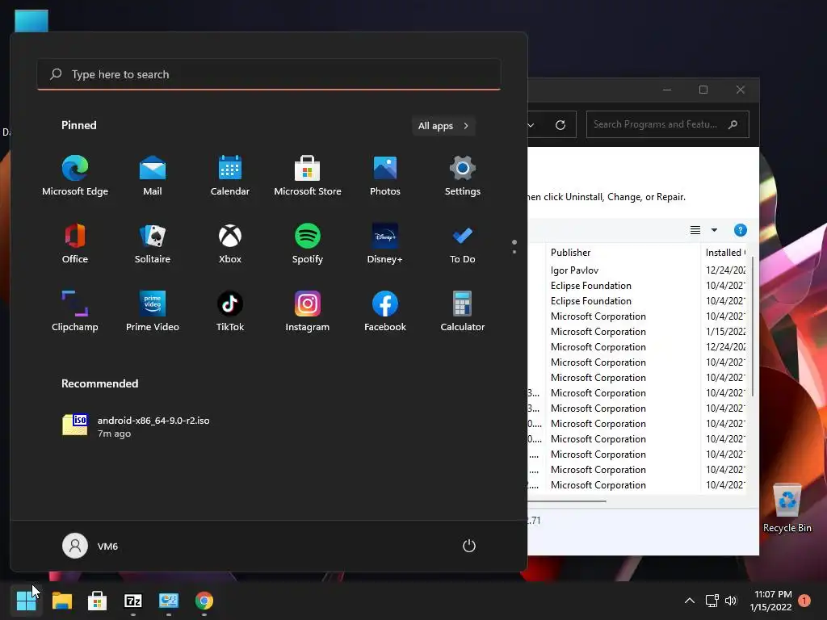
Task: Switch to Google Chrome on the taskbar
Action: pyautogui.click(x=204, y=601)
